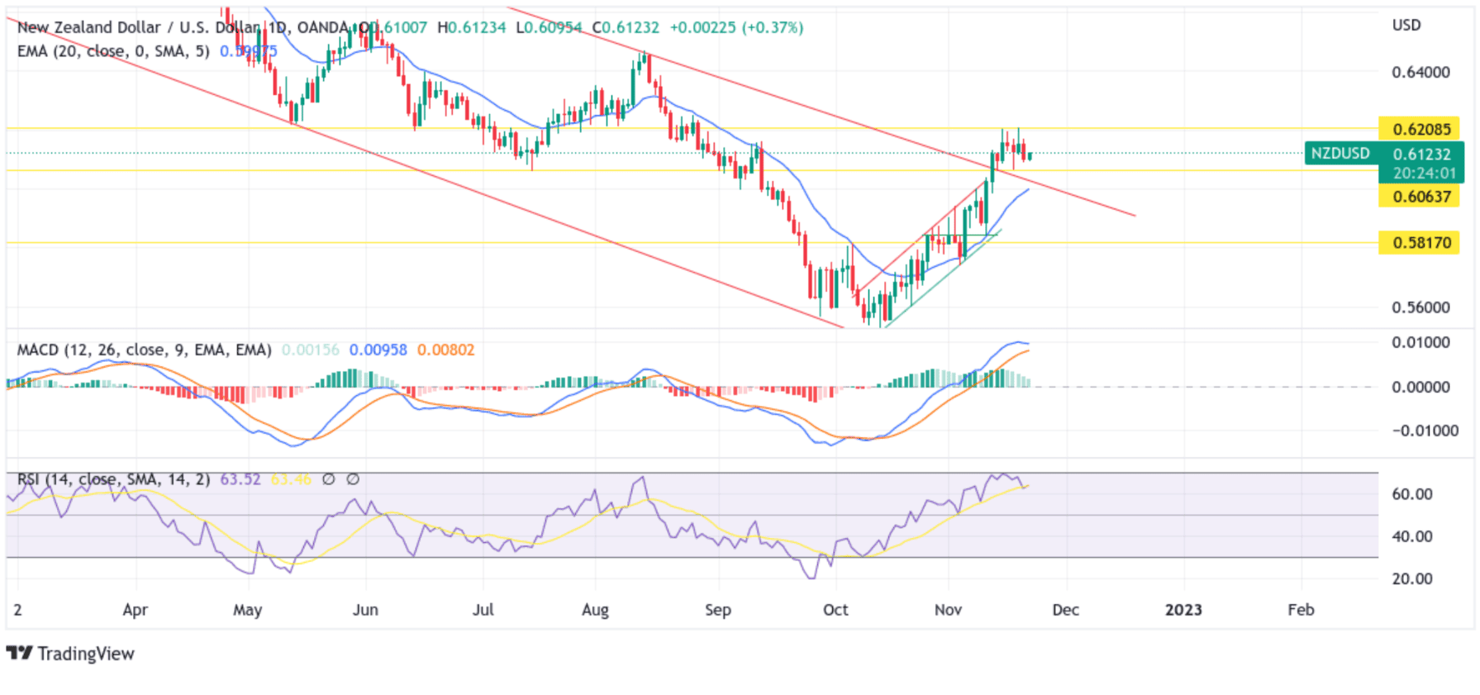Click the MACD signal value 0.00802
The width and height of the screenshot is (1480, 695).
tap(446, 350)
